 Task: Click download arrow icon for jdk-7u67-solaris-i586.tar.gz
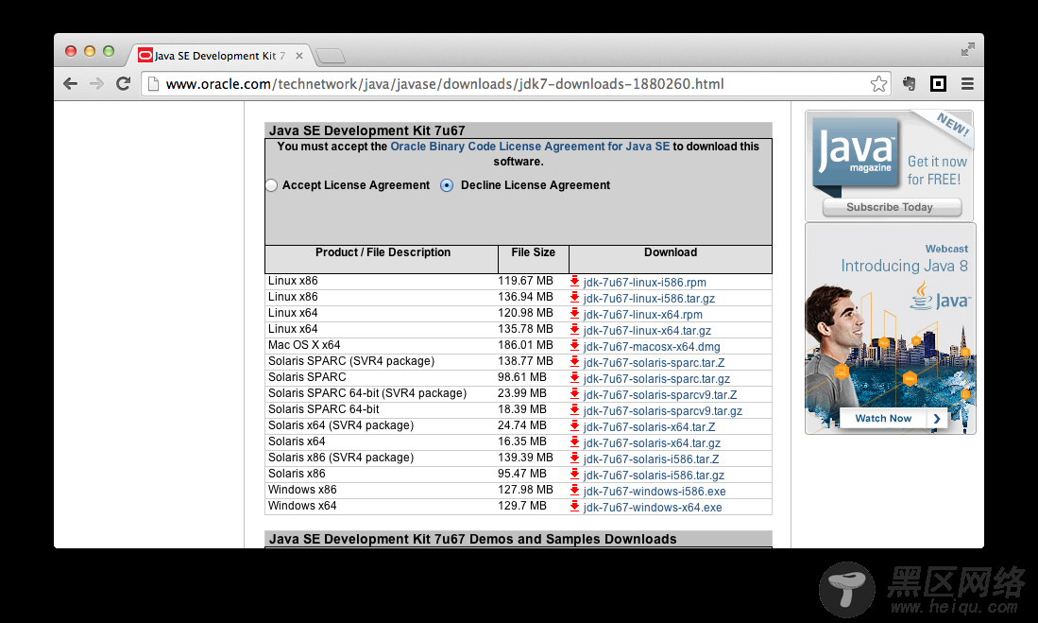pos(574,474)
